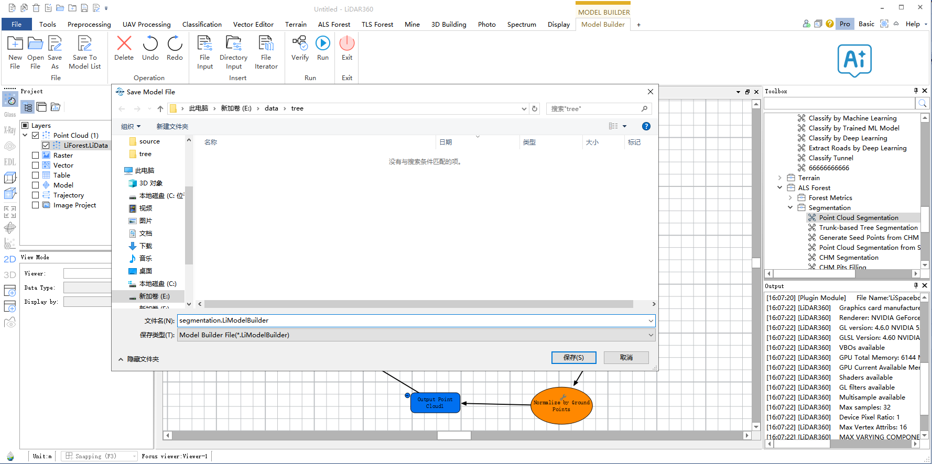
Task: Expand the Terrain toolbox group
Action: [780, 178]
